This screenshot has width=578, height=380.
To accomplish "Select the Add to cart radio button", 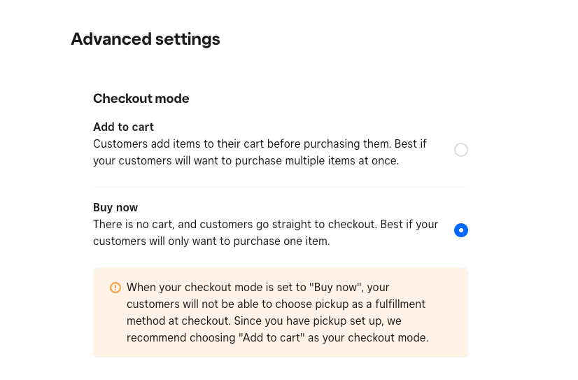I will click(460, 150).
